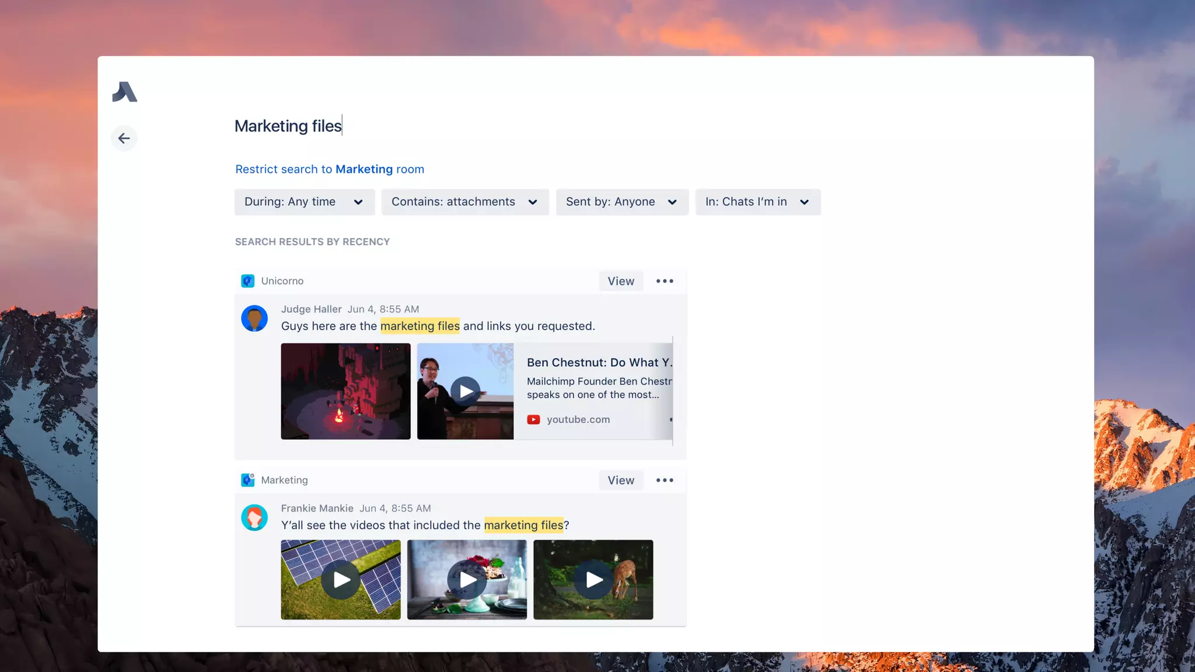Click View button for Marketing result

tap(620, 480)
